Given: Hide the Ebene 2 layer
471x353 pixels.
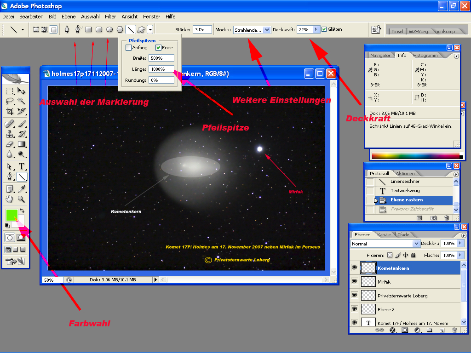Looking at the screenshot, I should (355, 309).
